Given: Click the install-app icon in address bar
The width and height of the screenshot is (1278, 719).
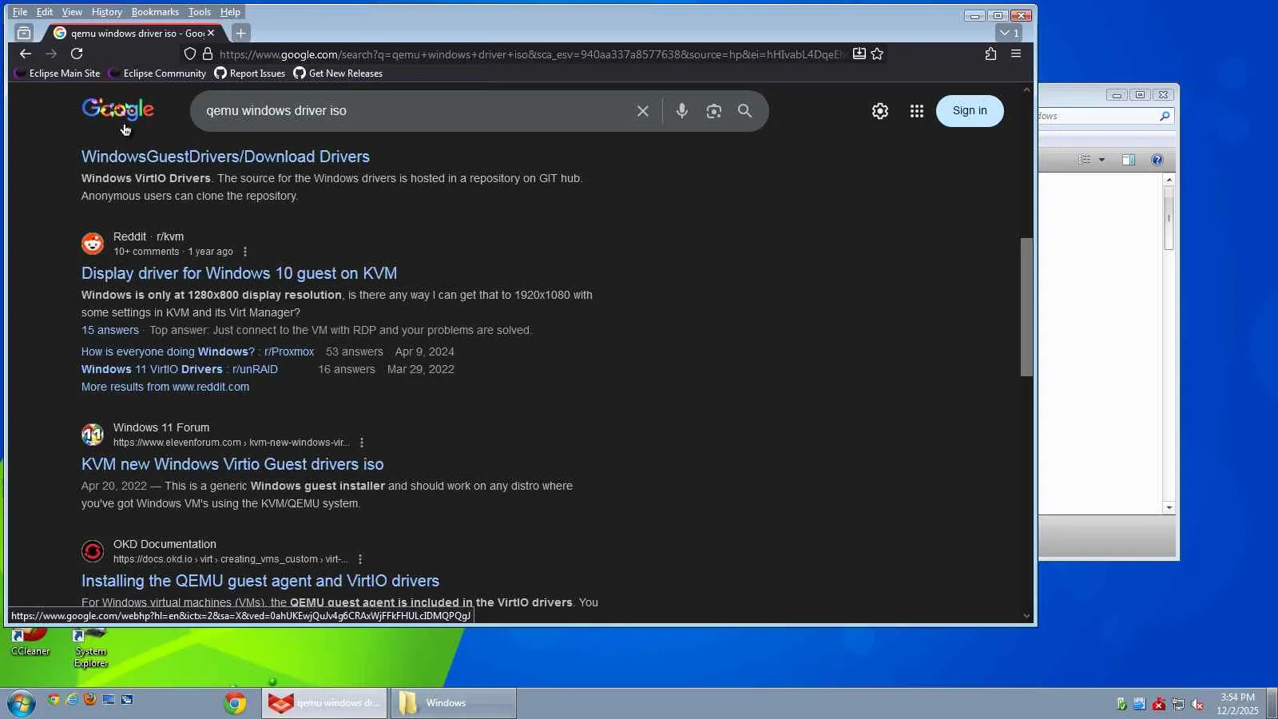Looking at the screenshot, I should coord(859,54).
